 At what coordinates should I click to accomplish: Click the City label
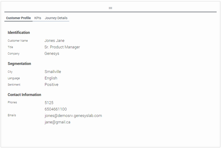[10, 72]
